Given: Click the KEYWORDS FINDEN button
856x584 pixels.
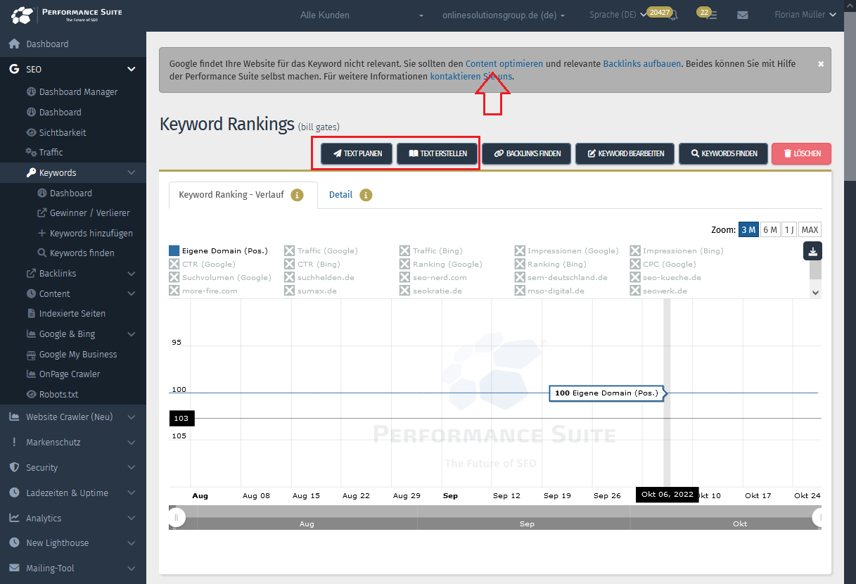Looking at the screenshot, I should click(x=722, y=153).
